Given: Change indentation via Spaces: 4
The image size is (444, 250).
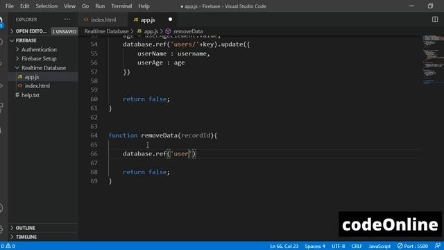Looking at the screenshot, I should pyautogui.click(x=315, y=246).
